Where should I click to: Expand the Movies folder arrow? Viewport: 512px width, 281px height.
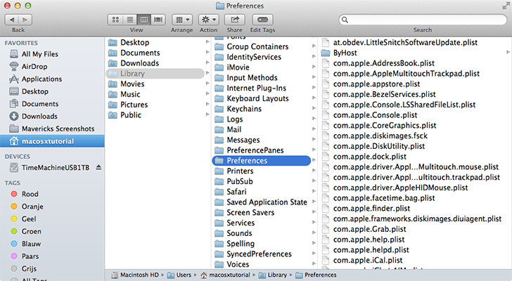[x=207, y=84]
